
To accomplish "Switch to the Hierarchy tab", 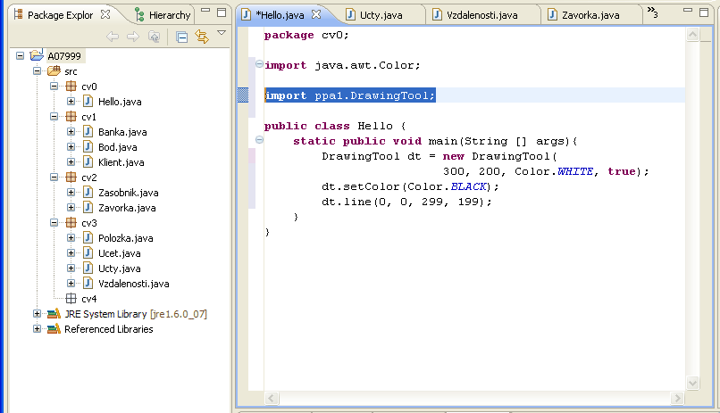I will click(163, 15).
